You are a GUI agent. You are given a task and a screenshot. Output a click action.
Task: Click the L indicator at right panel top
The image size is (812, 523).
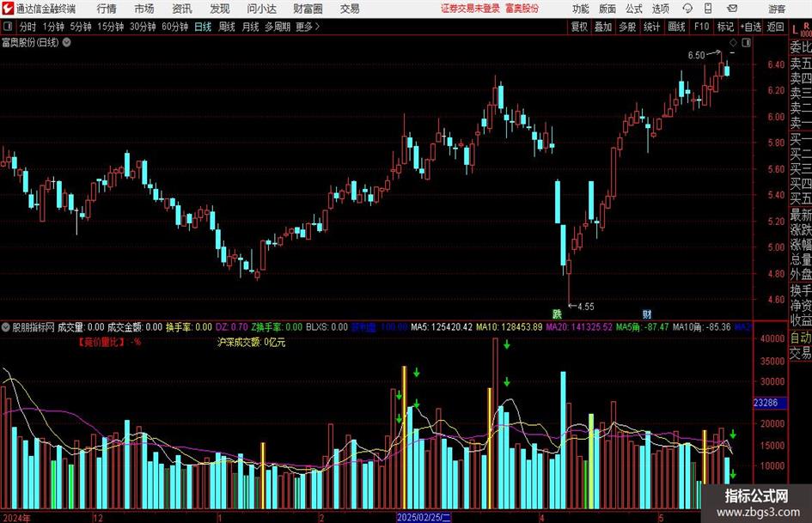[796, 30]
